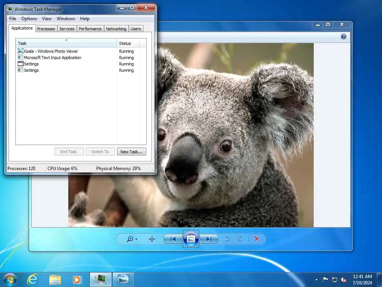Minimize the Windows Photo Viewer window
382x287 pixels.
click(x=318, y=24)
